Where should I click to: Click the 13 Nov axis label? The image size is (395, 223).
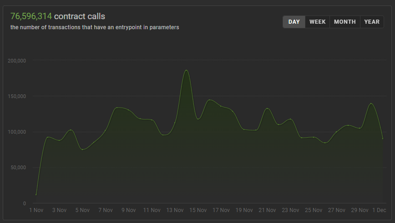click(x=175, y=210)
